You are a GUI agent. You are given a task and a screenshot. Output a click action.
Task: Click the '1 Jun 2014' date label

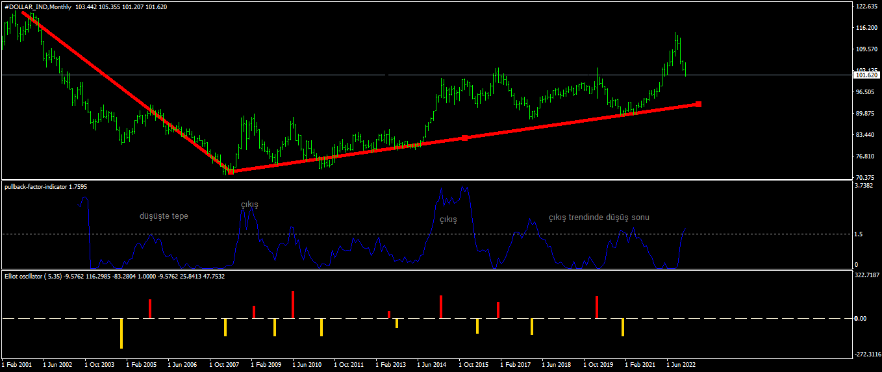[x=432, y=365]
